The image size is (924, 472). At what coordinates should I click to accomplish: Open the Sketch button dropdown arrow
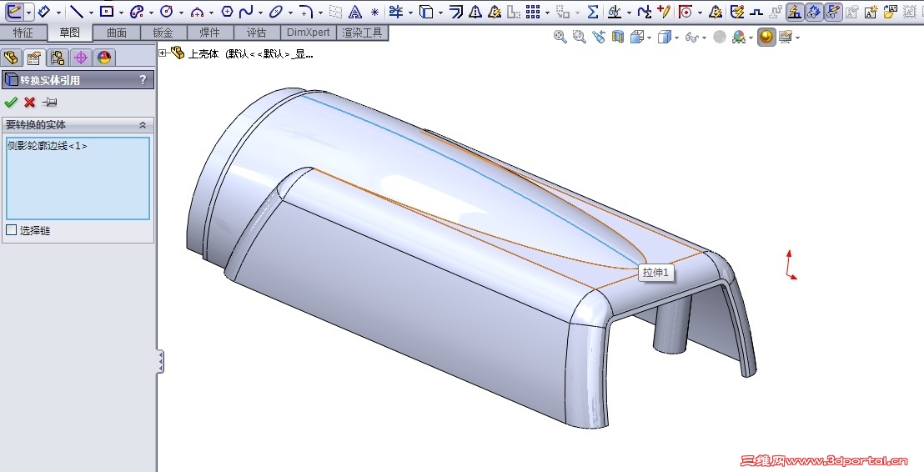[x=29, y=12]
